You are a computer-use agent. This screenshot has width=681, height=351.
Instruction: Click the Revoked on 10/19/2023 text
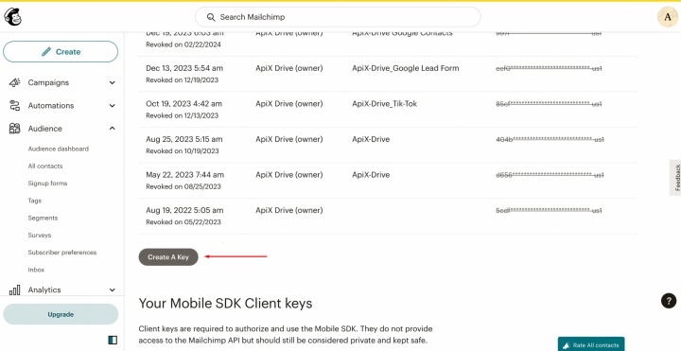183,151
